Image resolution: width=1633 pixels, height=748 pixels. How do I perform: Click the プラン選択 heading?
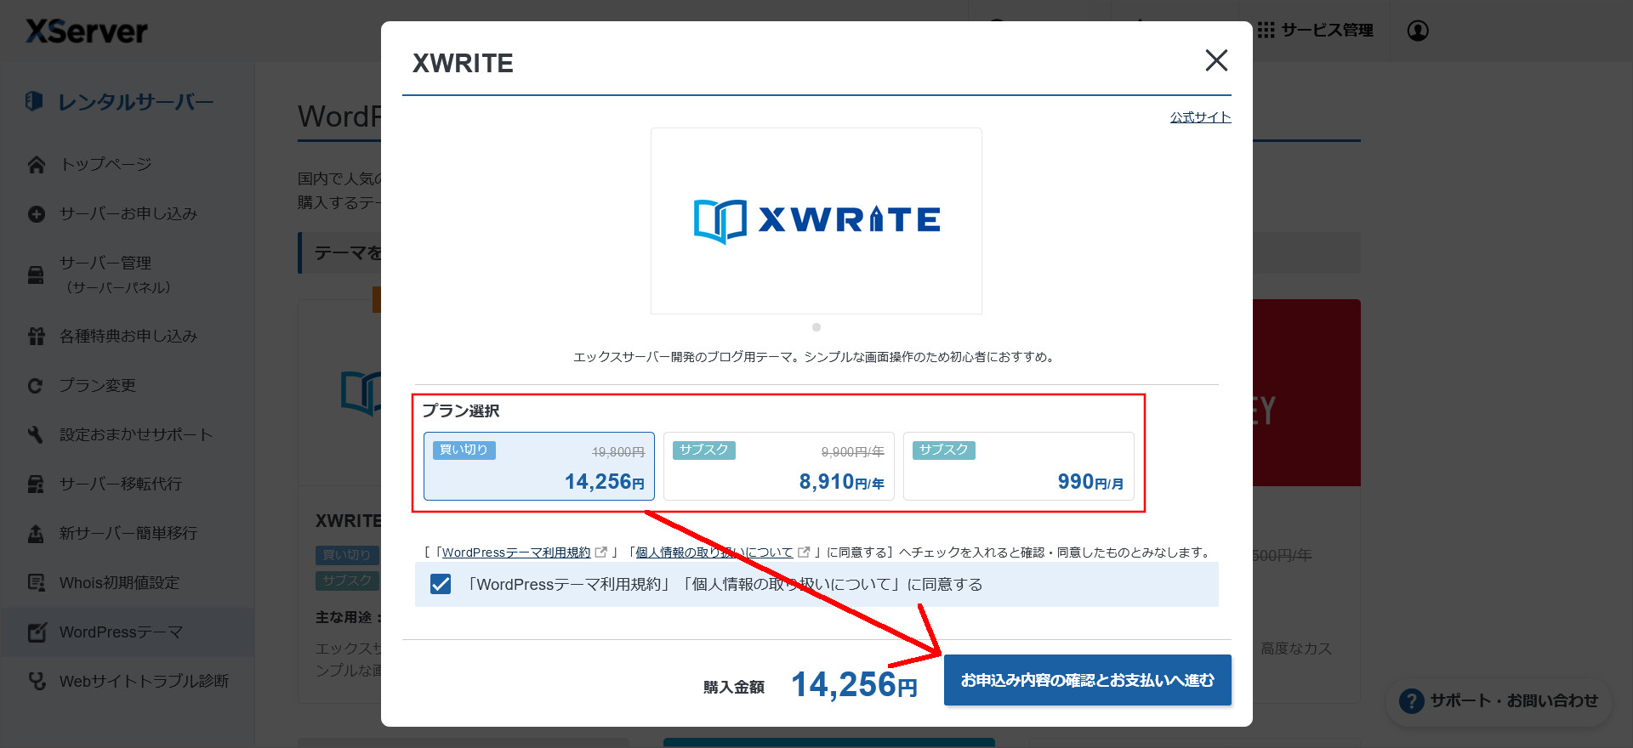click(461, 411)
